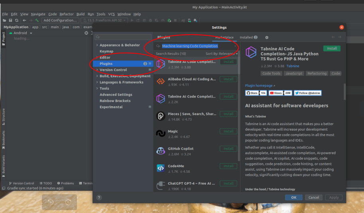This screenshot has width=364, height=213.
Task: Click Install in the Tabnine details pane
Action: point(332,49)
